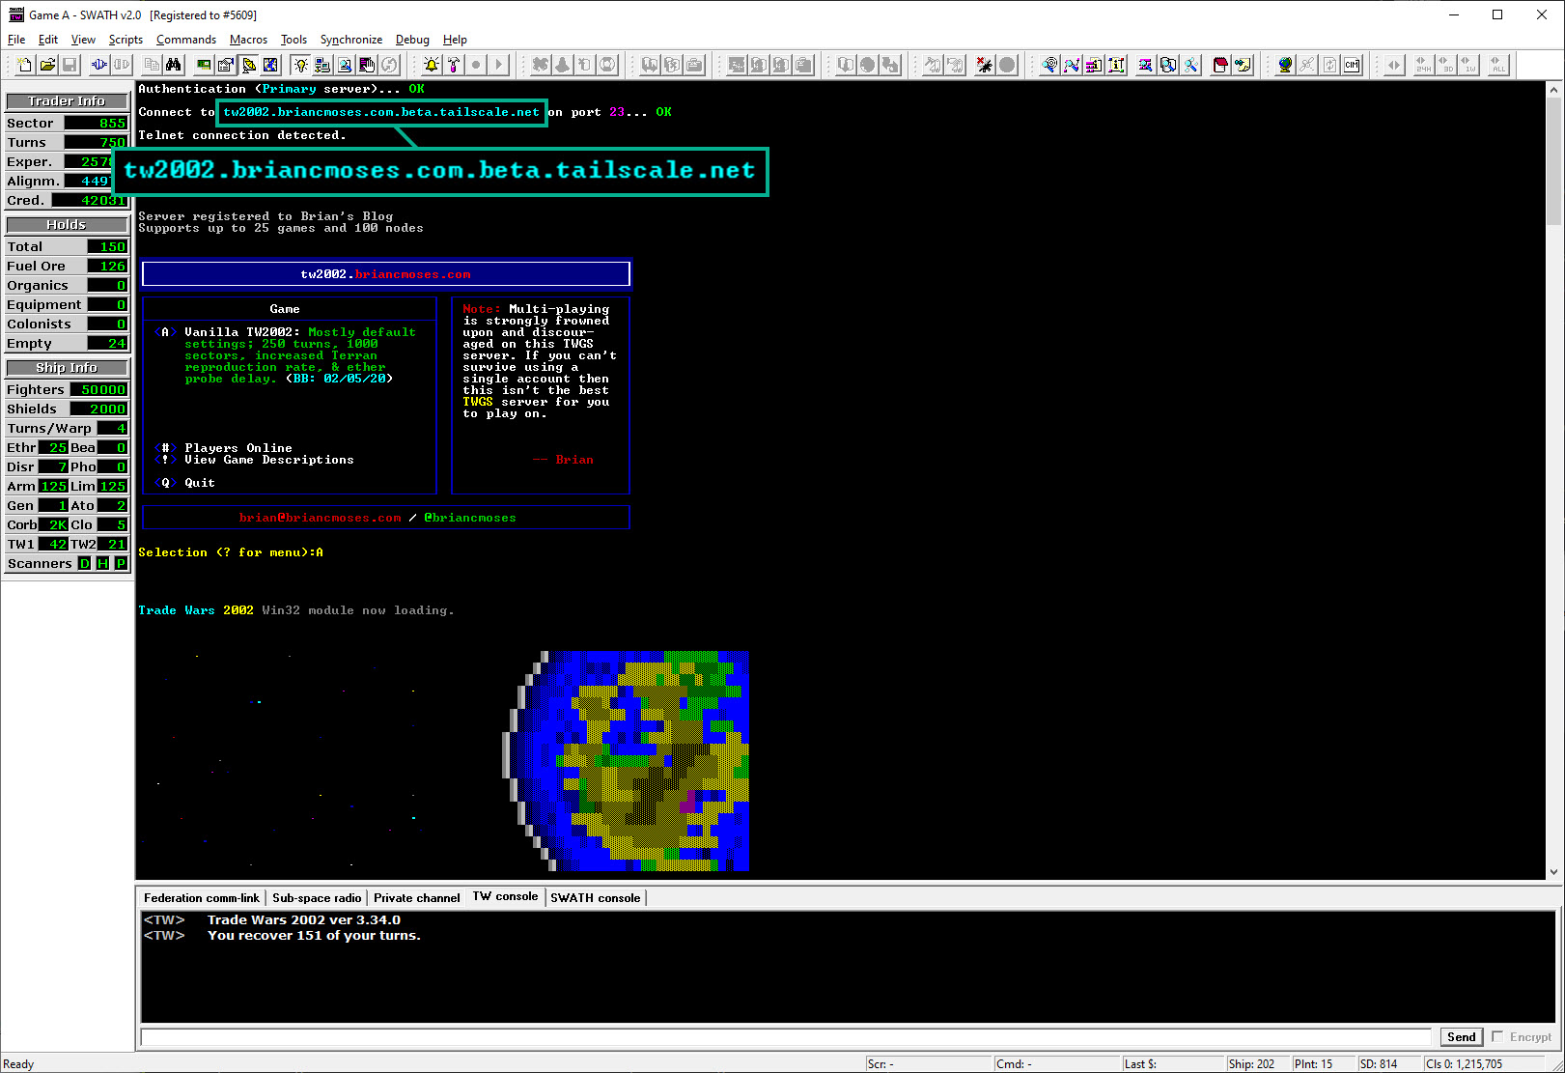Click the CIM toolbar icon
The height and width of the screenshot is (1073, 1565).
point(1352,65)
